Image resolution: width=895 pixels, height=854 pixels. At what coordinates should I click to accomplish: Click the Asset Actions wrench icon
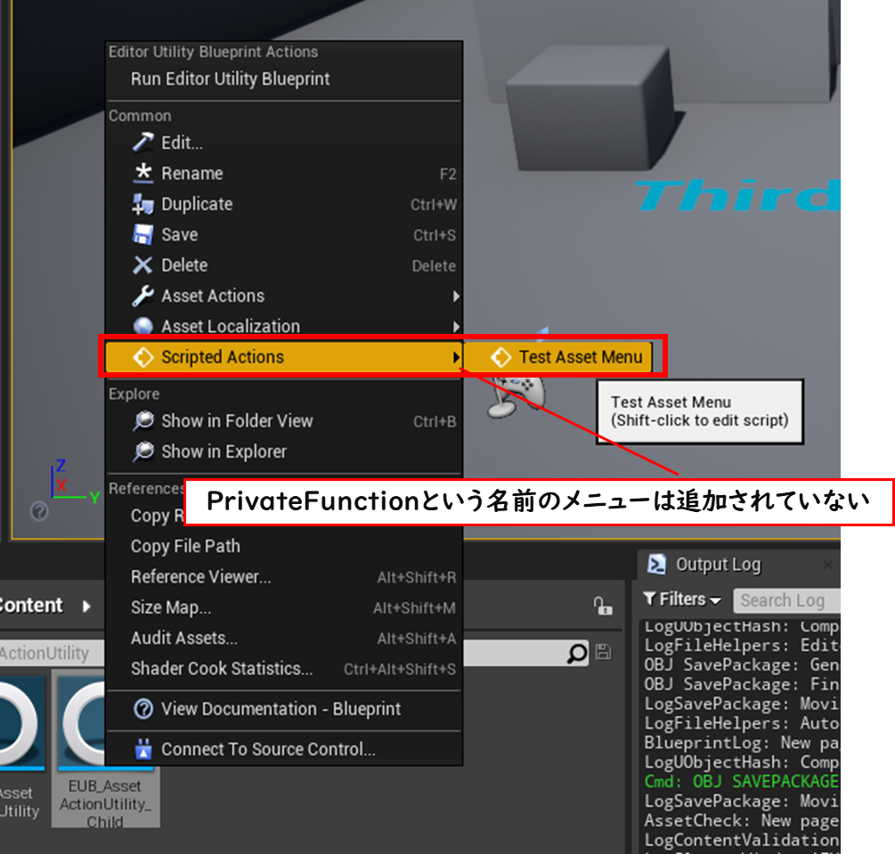pos(142,296)
